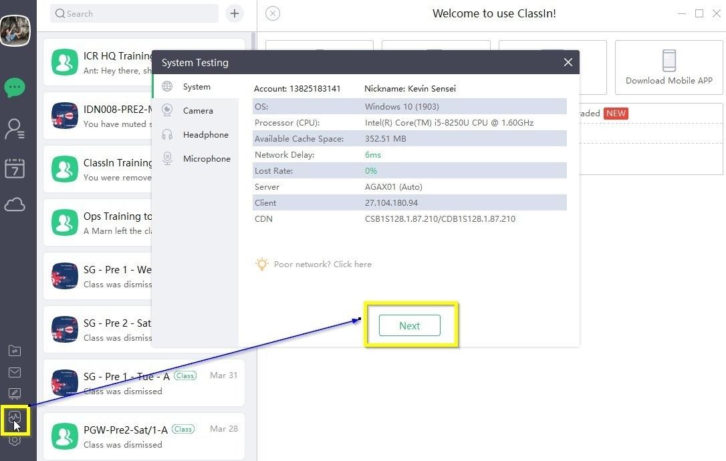
Task: Open the cloud disk icon
Action: click(x=15, y=204)
